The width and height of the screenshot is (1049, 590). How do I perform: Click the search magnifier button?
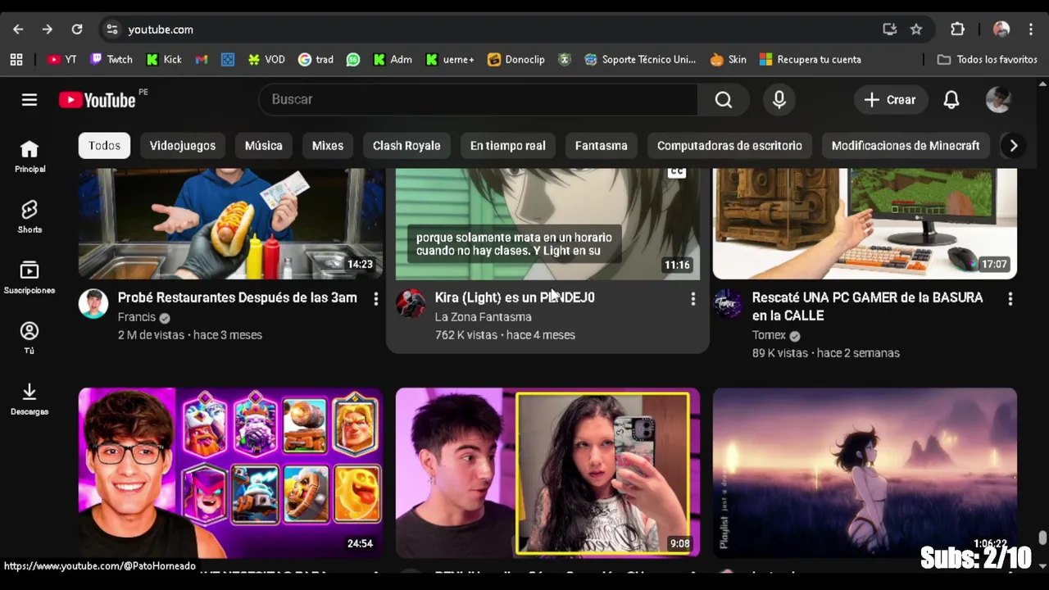723,100
